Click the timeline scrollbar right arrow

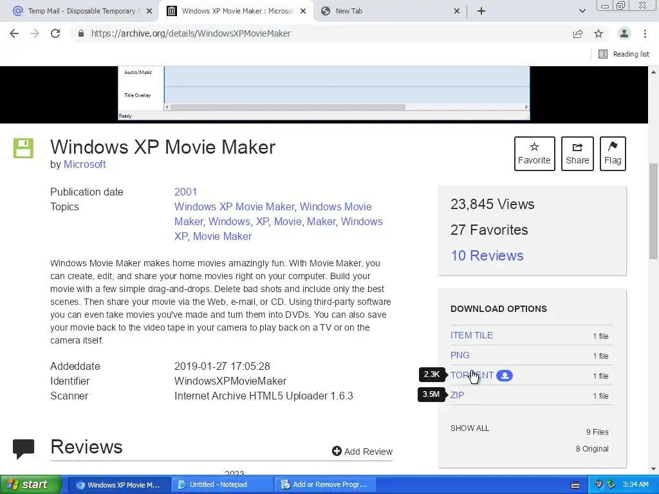[526, 107]
